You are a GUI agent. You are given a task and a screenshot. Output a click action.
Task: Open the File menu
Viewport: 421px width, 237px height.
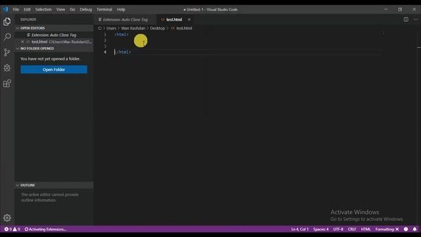coord(16,9)
